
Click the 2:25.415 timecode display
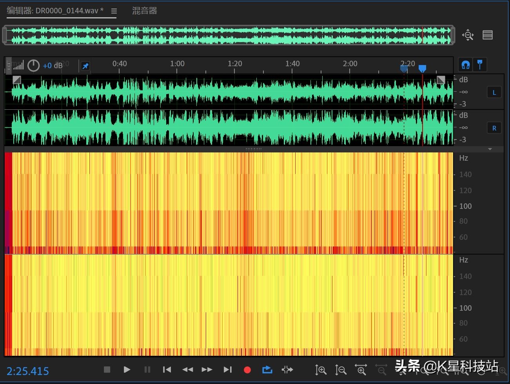click(x=28, y=371)
